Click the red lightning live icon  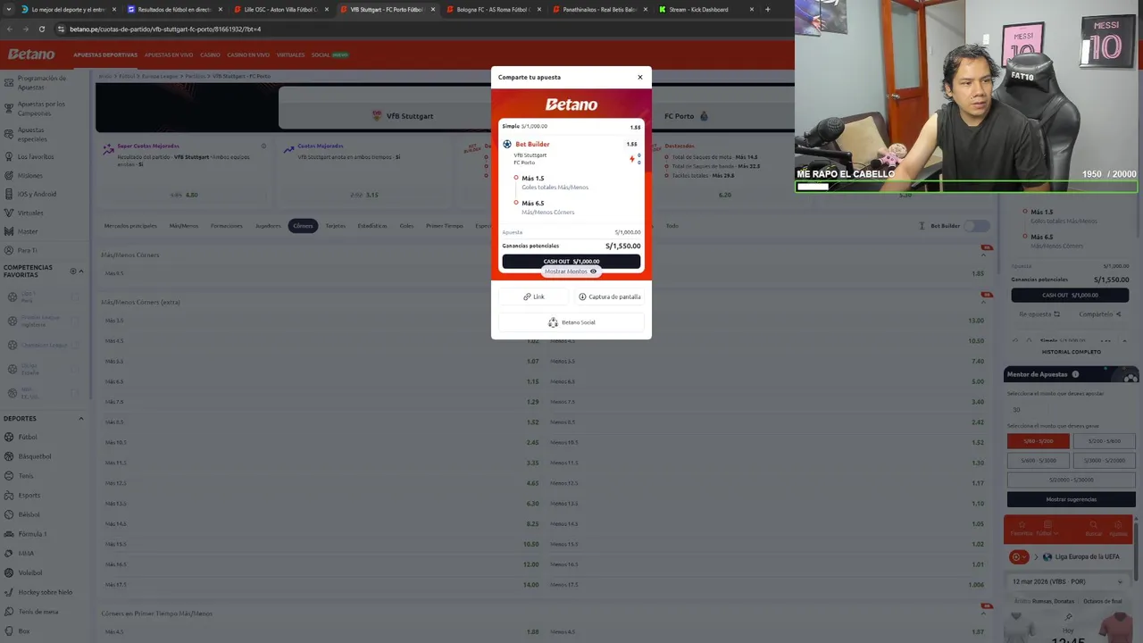coord(632,159)
